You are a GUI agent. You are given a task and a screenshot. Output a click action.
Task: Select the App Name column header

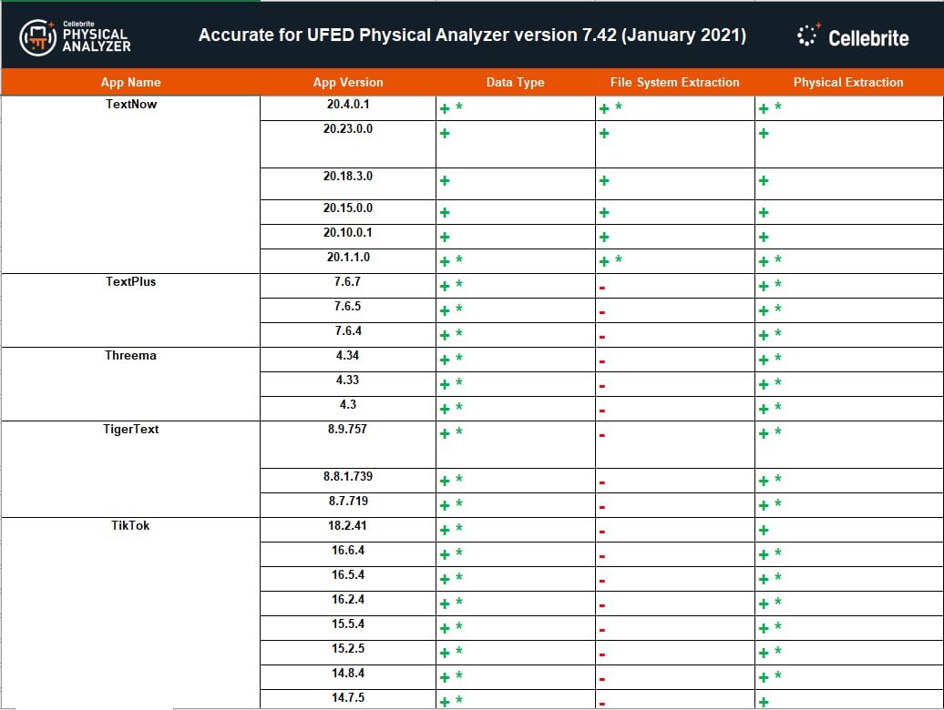coord(130,82)
